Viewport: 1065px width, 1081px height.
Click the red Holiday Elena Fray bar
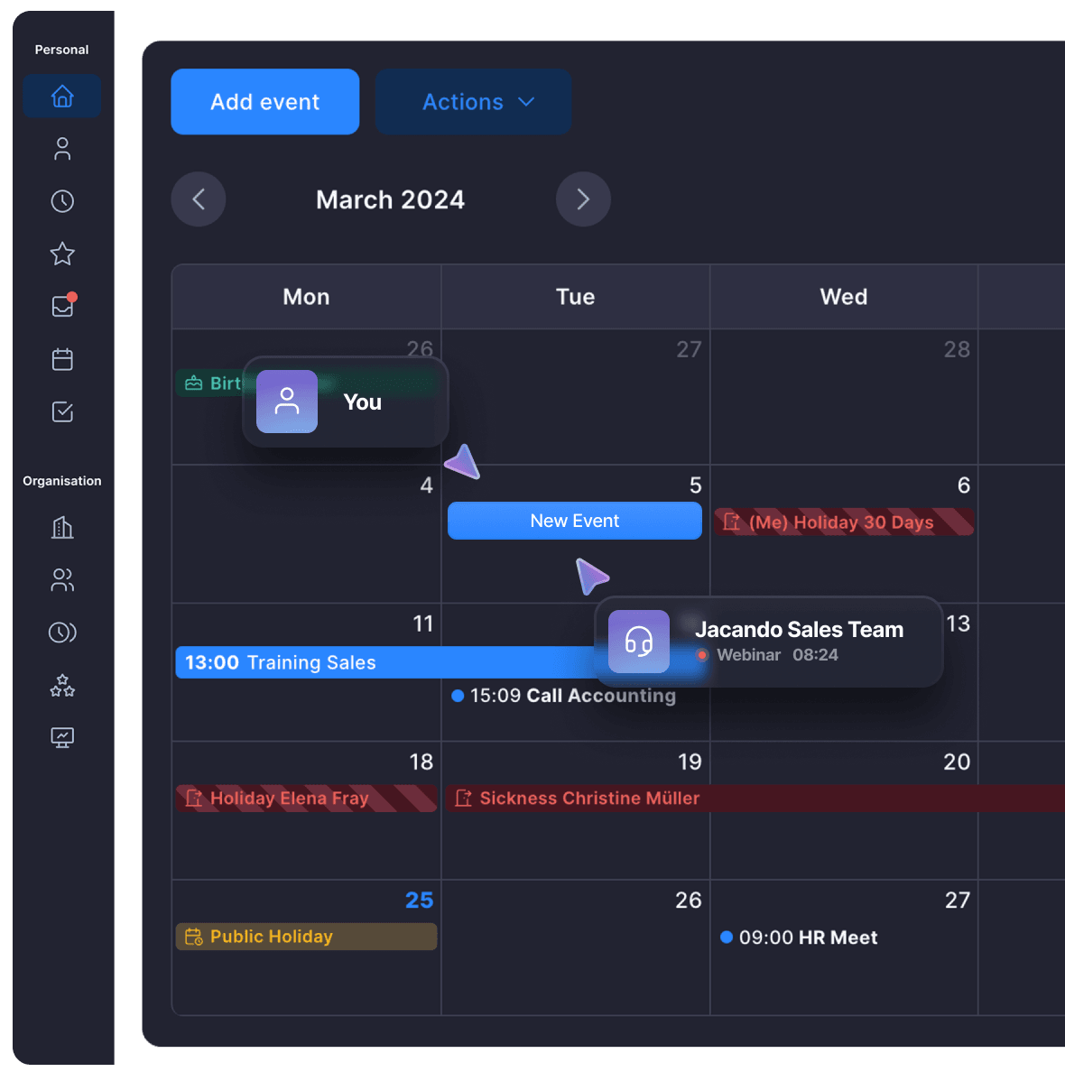[305, 798]
